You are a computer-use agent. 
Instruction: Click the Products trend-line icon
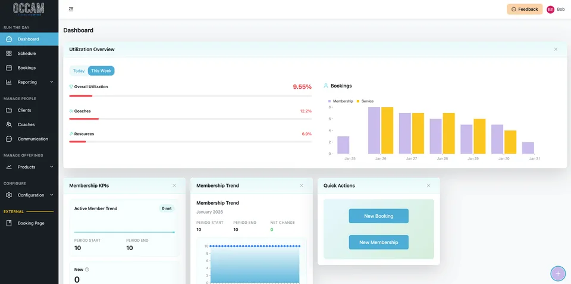(9, 167)
